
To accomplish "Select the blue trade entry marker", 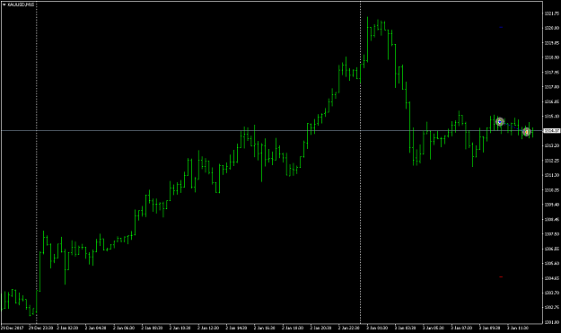I will (x=500, y=122).
